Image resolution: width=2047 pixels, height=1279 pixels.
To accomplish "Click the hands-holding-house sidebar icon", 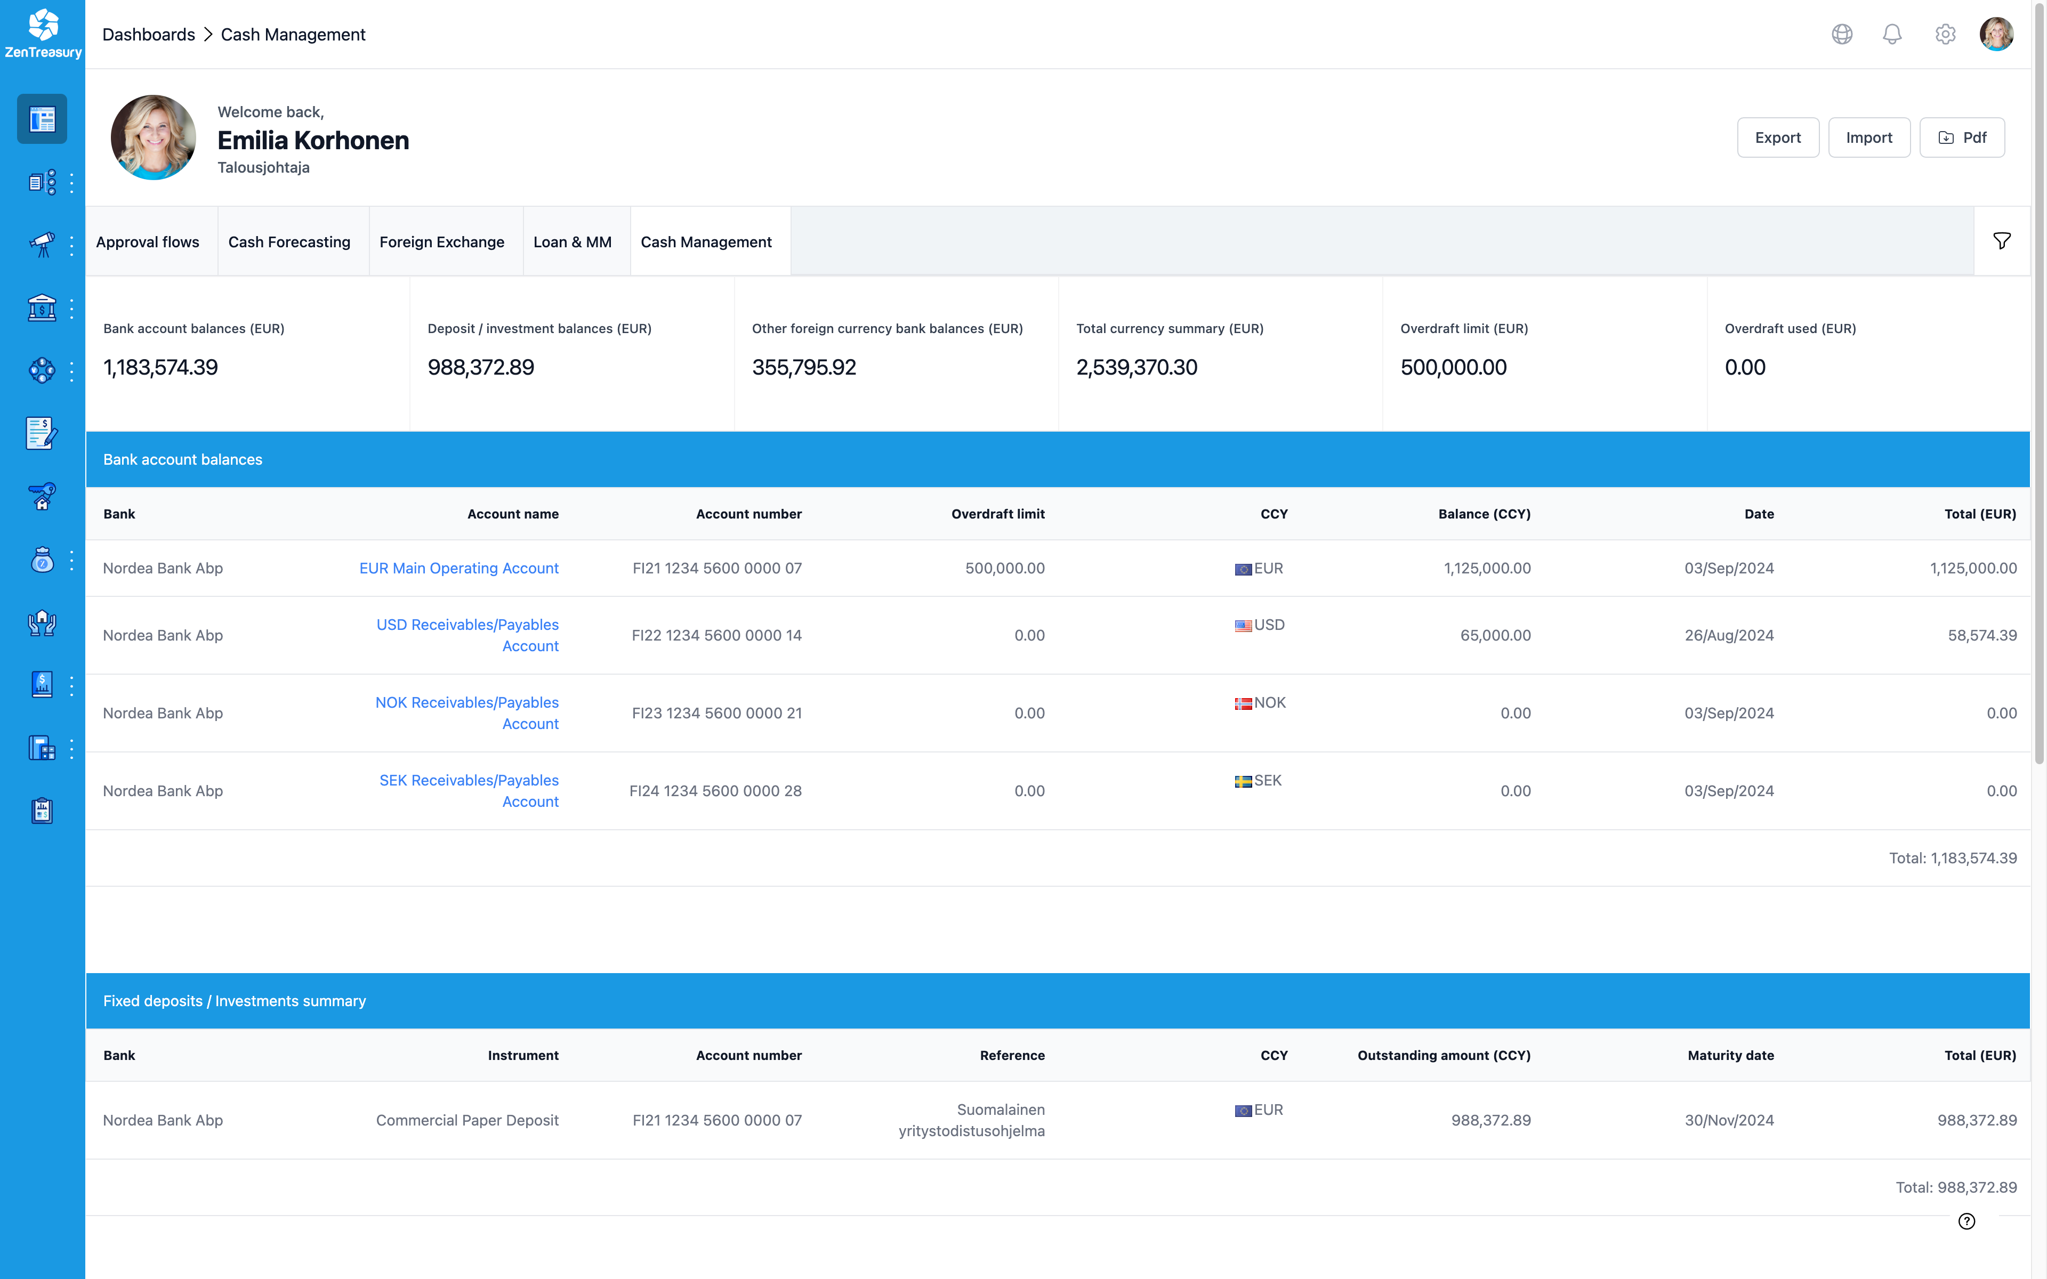I will point(42,624).
